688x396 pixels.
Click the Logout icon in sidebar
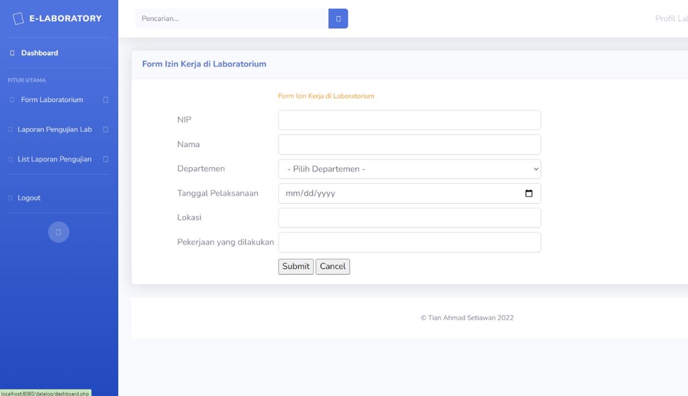(11, 198)
